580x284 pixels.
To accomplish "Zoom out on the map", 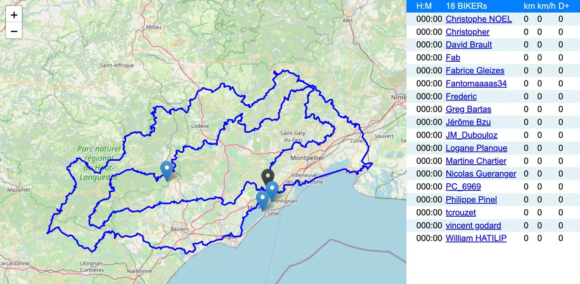I will pyautogui.click(x=14, y=31).
